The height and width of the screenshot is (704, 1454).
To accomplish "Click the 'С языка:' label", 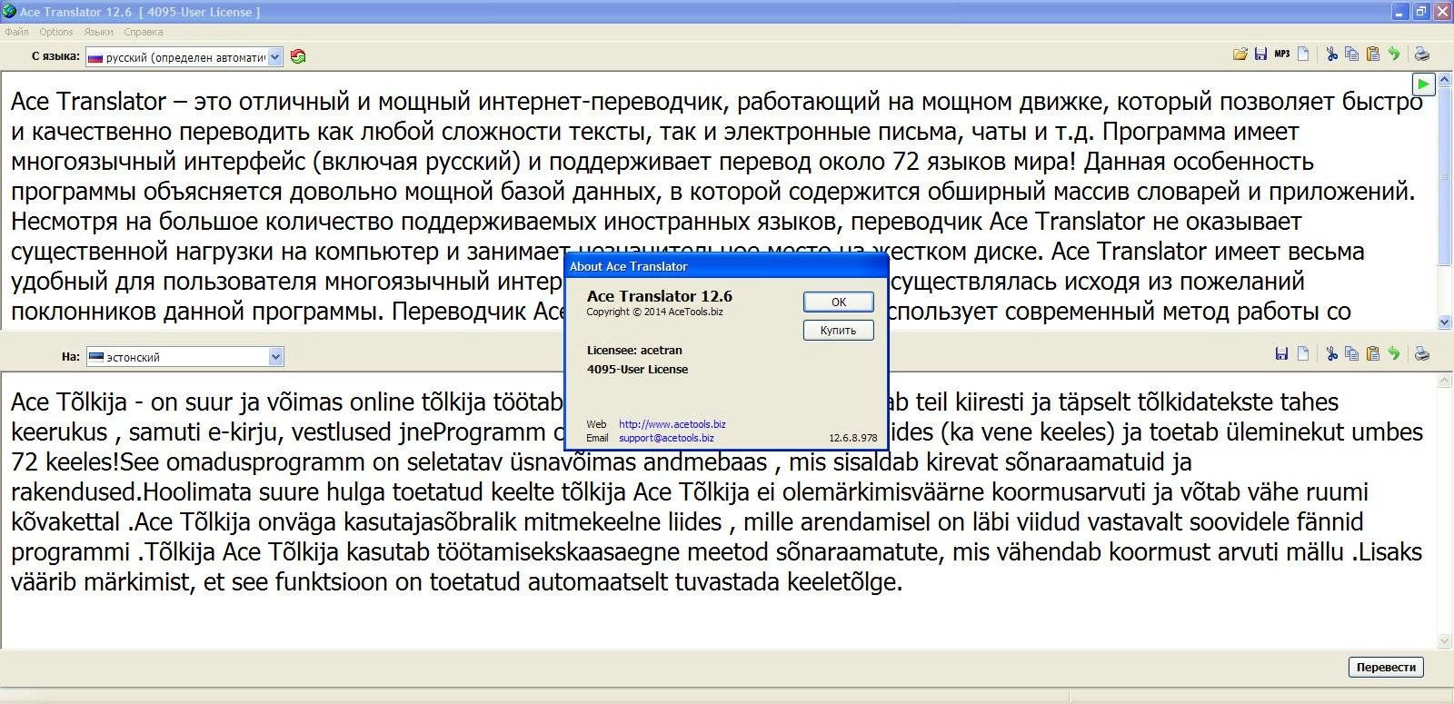I will pos(55,56).
